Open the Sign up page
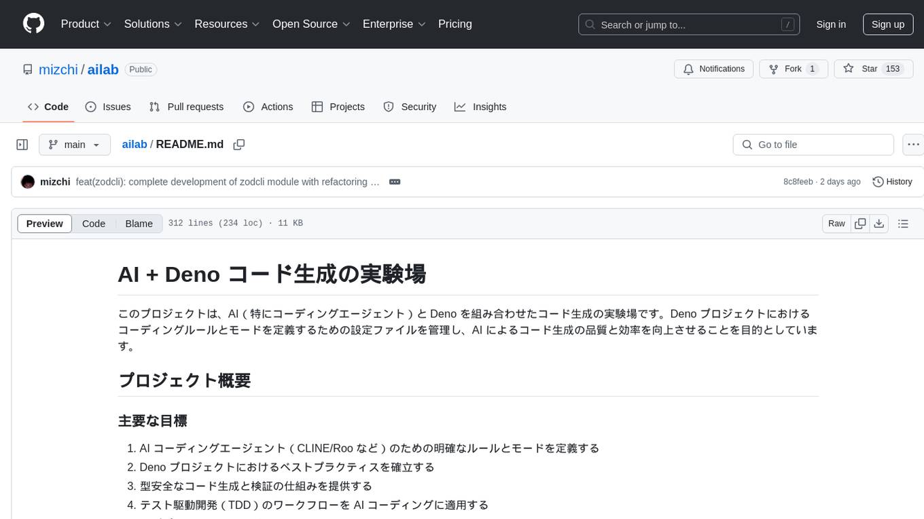This screenshot has height=519, width=924. [888, 24]
